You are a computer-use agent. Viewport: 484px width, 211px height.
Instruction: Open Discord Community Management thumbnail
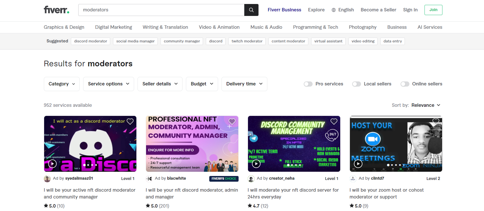point(294,144)
